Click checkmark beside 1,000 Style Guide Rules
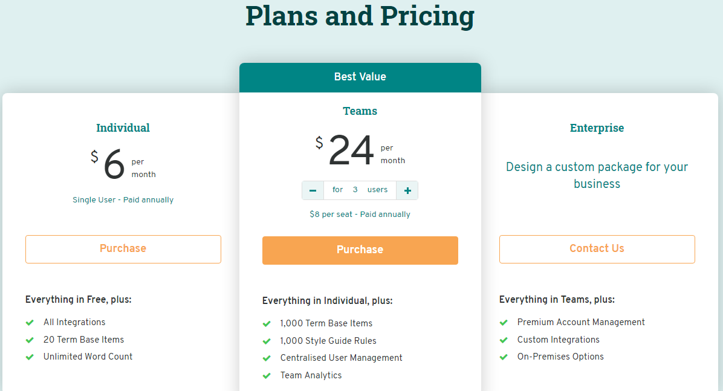The image size is (723, 391). coord(267,341)
